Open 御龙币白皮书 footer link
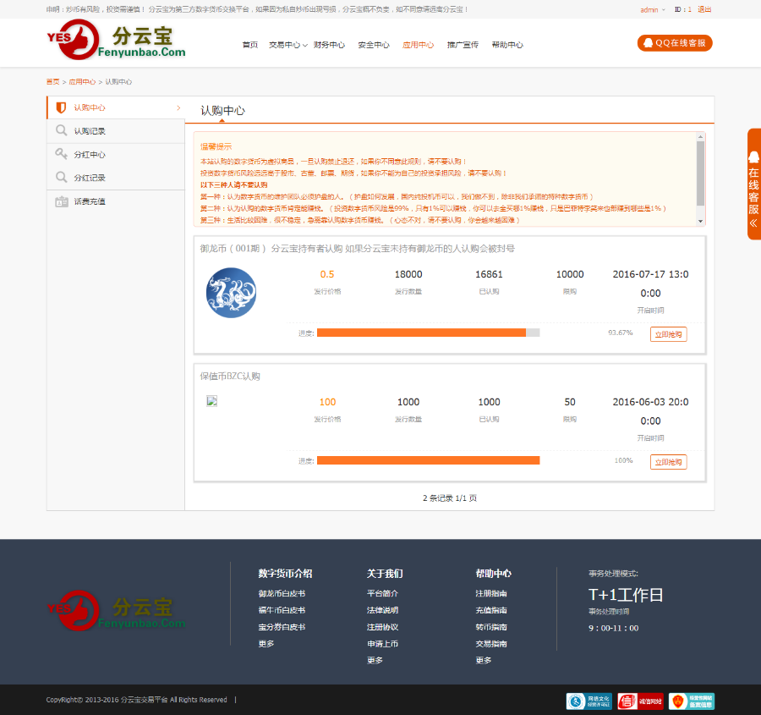This screenshot has height=715, width=761. click(x=282, y=593)
